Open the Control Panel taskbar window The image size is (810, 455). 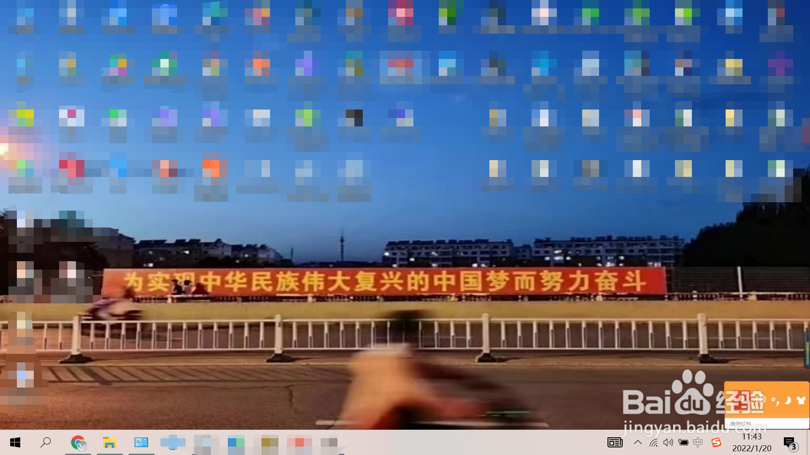pos(141,442)
